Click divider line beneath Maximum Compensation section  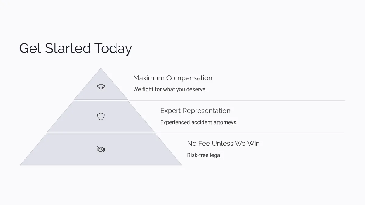tap(237, 100)
